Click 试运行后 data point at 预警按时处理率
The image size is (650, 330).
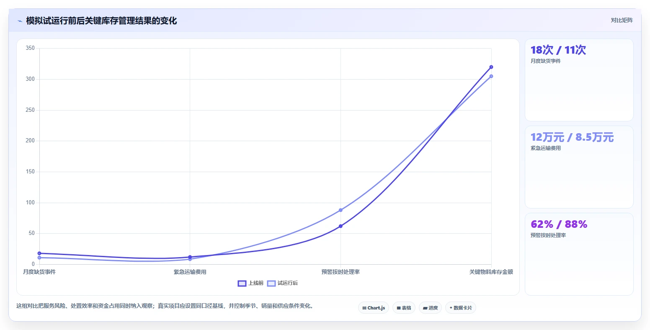(x=340, y=210)
